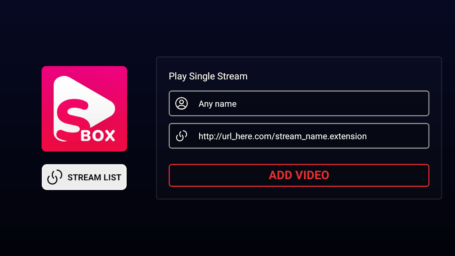Click the link icon in URL field
Viewport: 455px width, 256px height.
[181, 136]
